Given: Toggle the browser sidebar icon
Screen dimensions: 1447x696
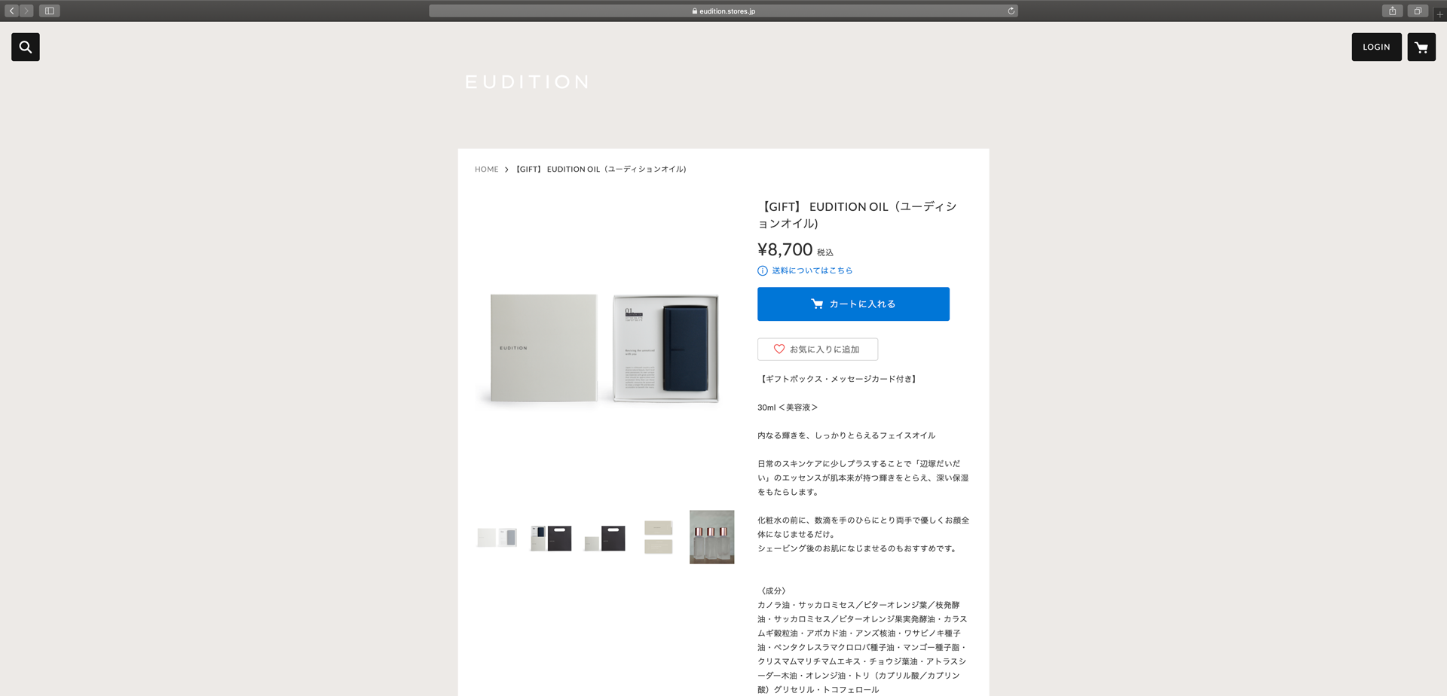Looking at the screenshot, I should point(50,11).
